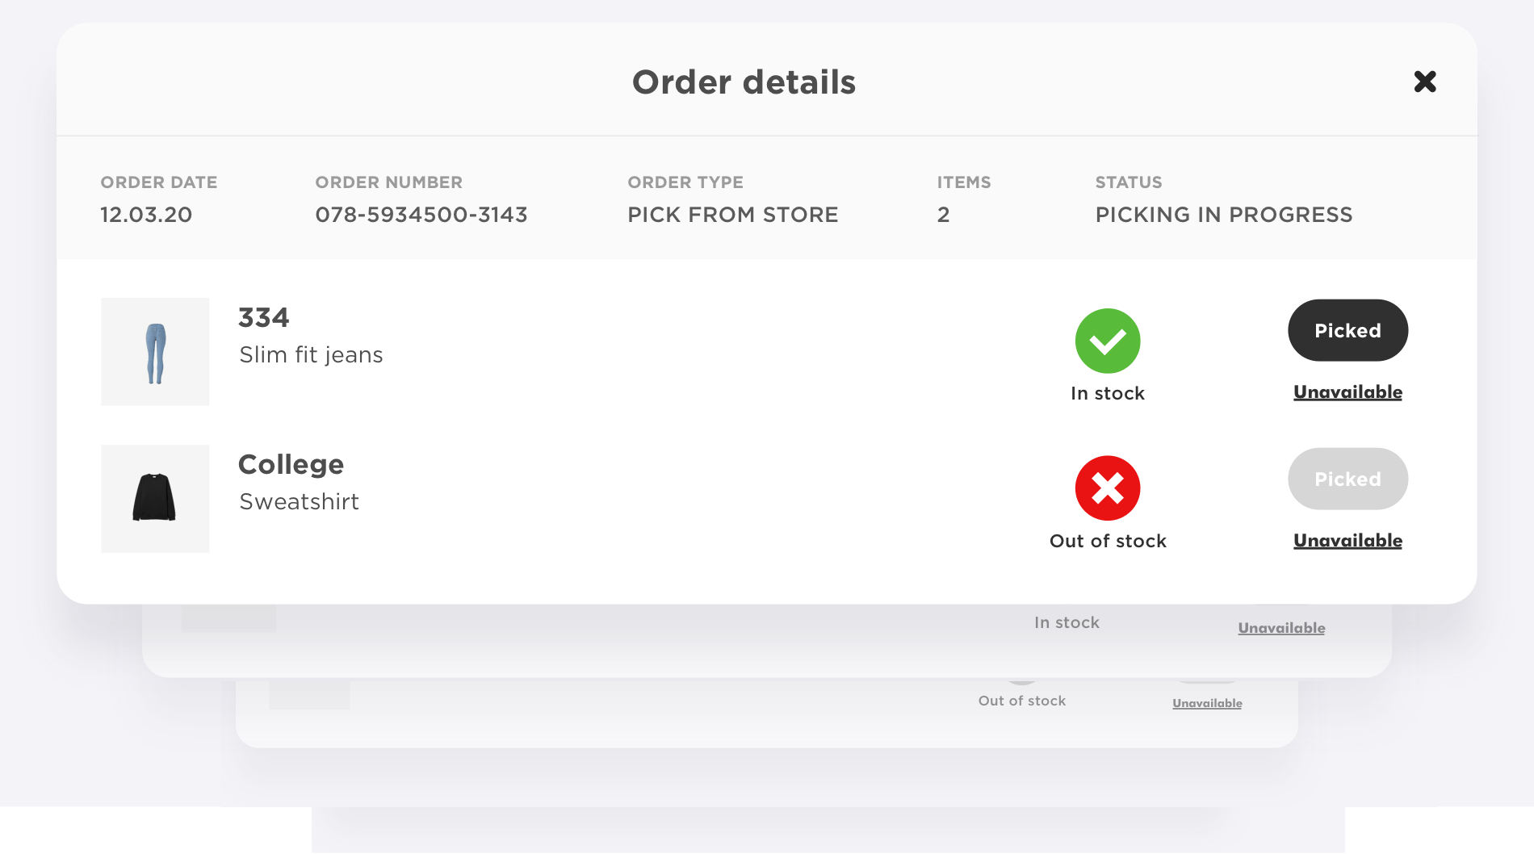Click the faded Unavailable link on second card

[1281, 628]
